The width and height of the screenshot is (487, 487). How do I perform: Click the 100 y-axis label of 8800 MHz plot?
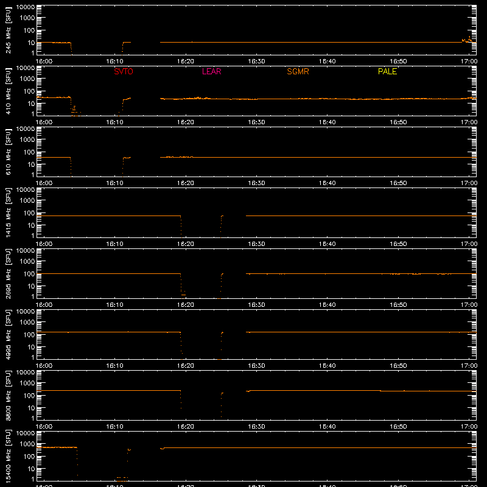click(x=29, y=395)
